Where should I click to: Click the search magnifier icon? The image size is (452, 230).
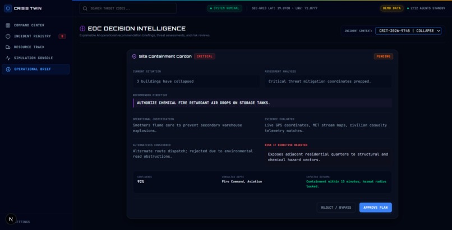click(x=85, y=8)
